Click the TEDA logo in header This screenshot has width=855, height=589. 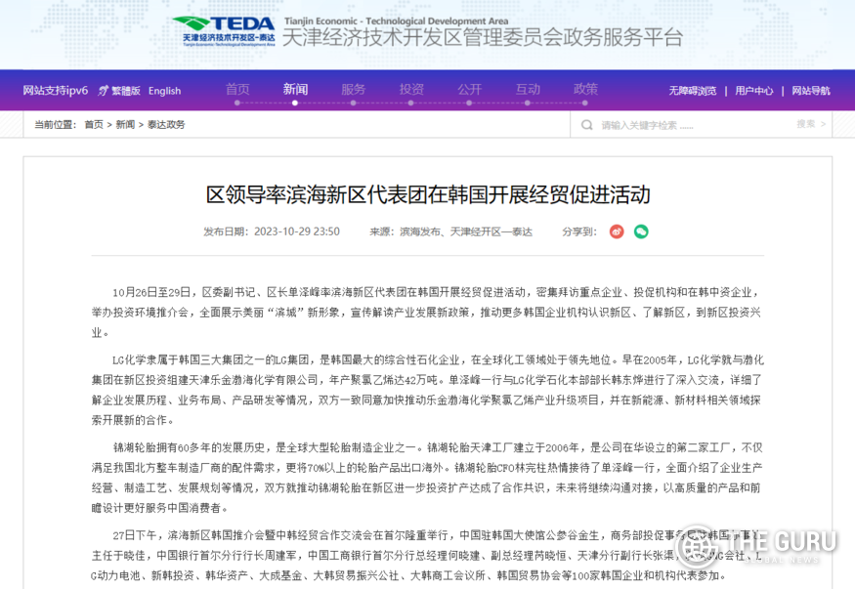click(224, 31)
